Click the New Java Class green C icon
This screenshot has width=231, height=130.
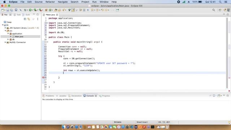pos(50,10)
